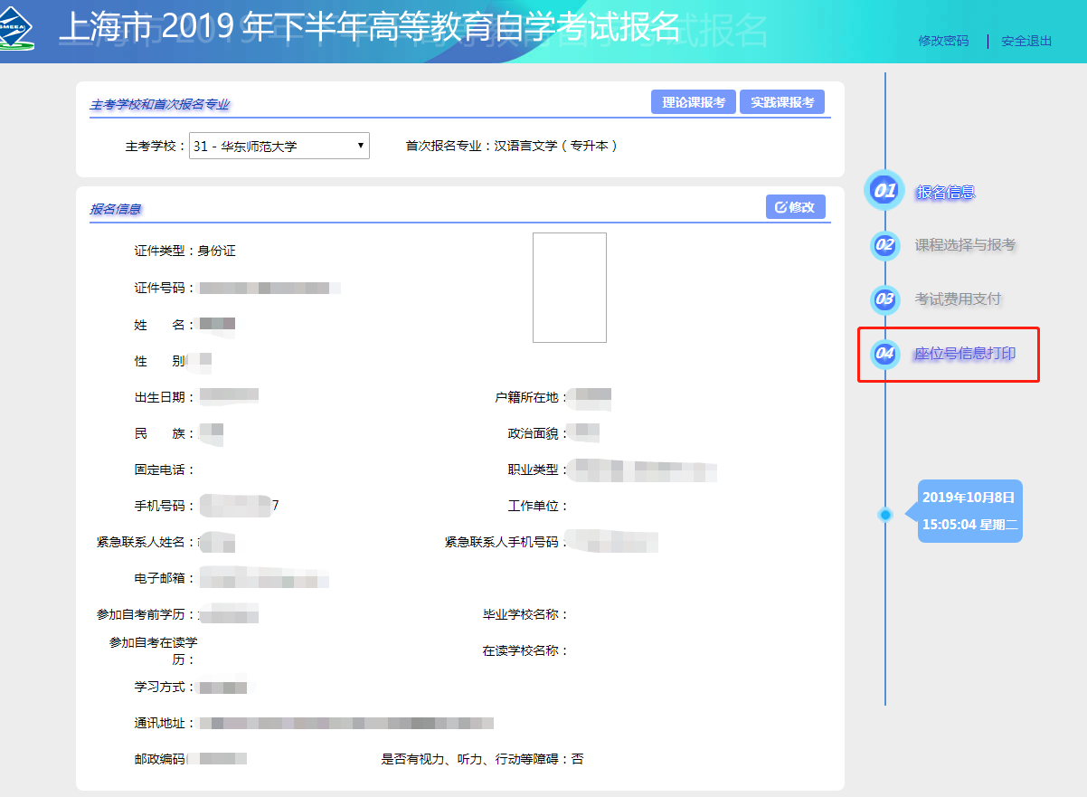Open 报名信息 step in the sidebar
1087x797 pixels.
(946, 190)
